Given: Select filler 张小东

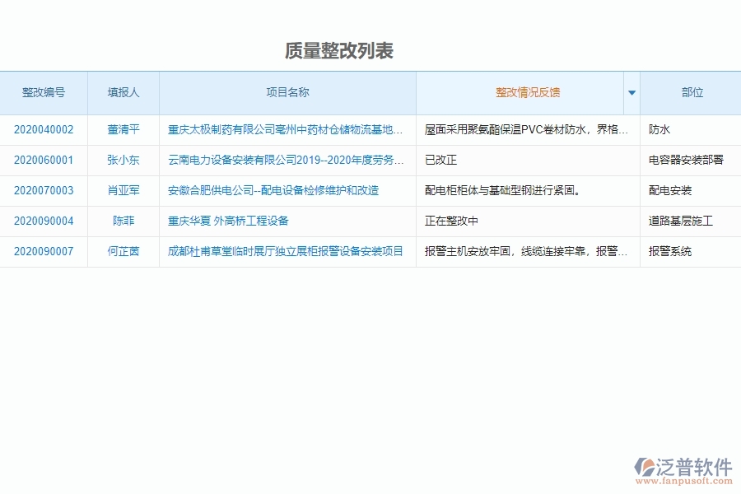Looking at the screenshot, I should tap(121, 160).
